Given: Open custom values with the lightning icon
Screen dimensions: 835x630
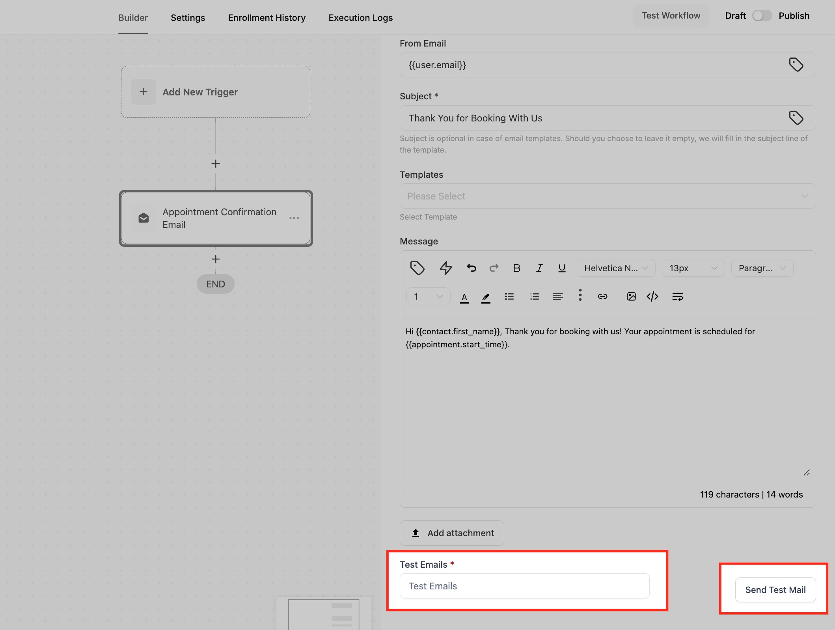Looking at the screenshot, I should click(445, 268).
